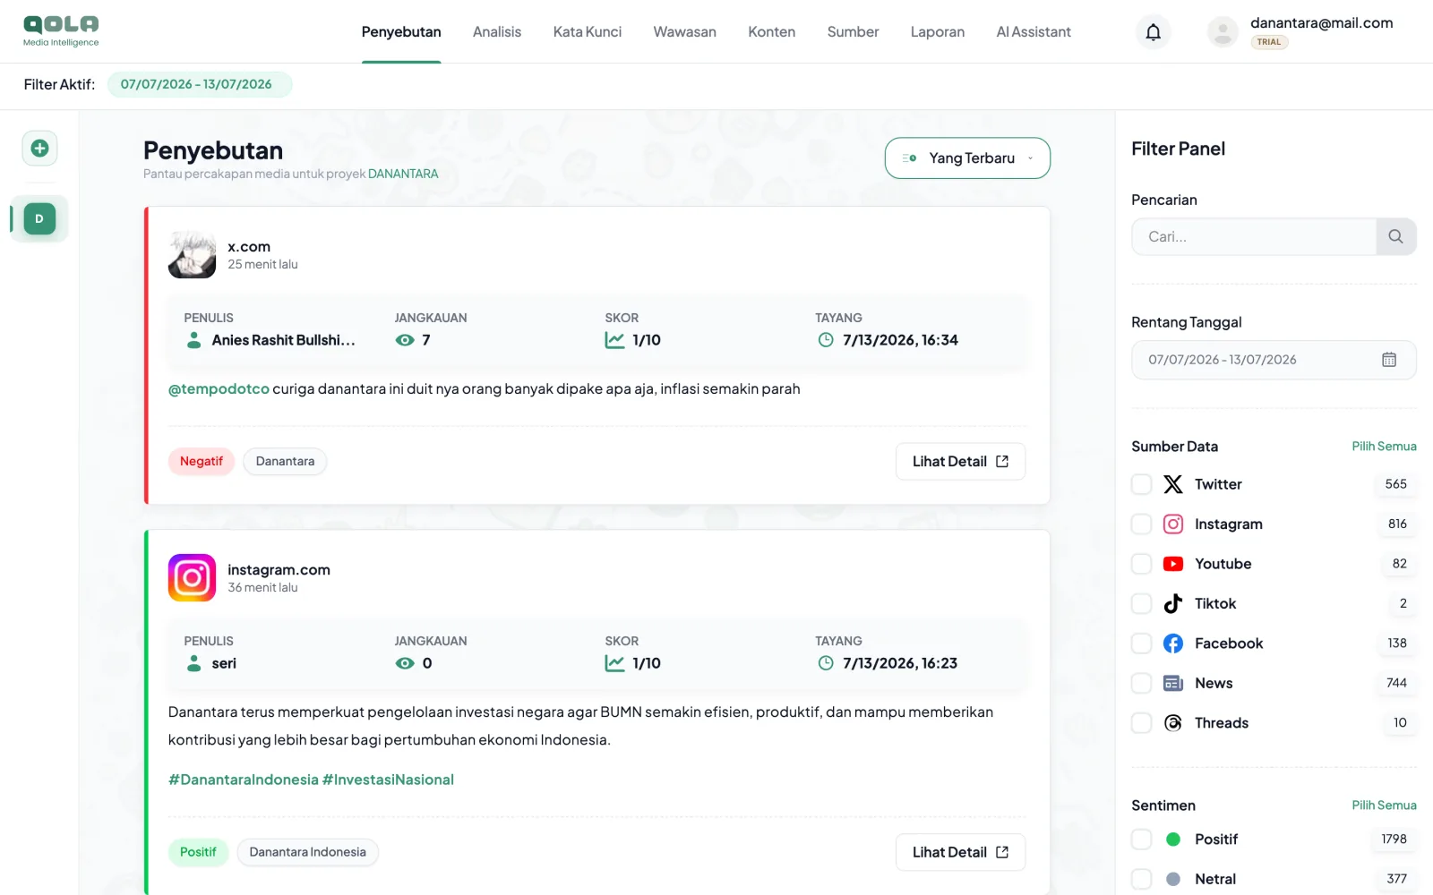
Task: Click score chart icon in x.com post
Action: 614,340
